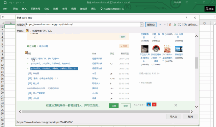Open the 【晒】求勾搭 topic link
This screenshot has height=127, width=216.
point(33,98)
